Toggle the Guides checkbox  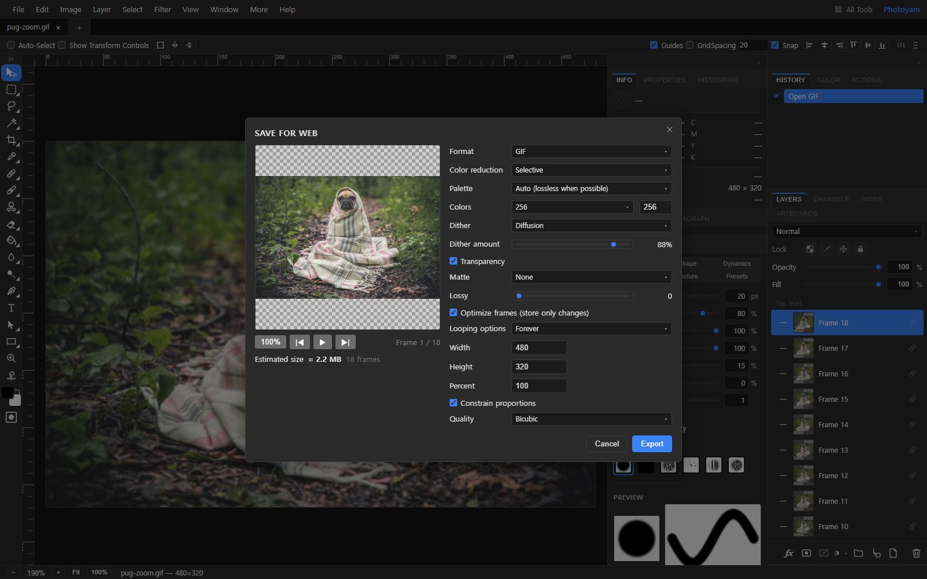tap(654, 45)
